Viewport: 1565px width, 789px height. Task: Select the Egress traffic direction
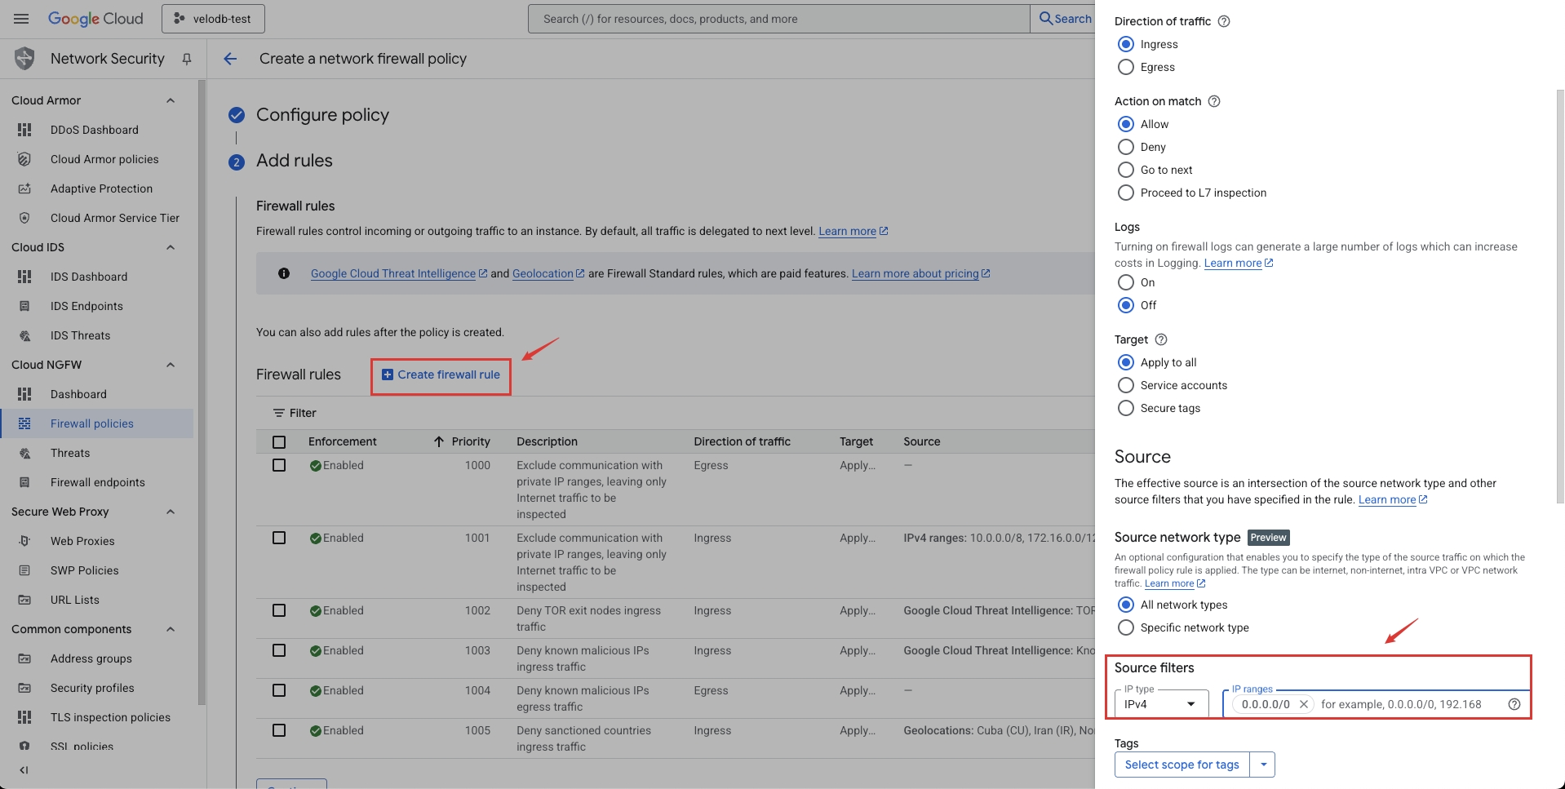pos(1126,67)
